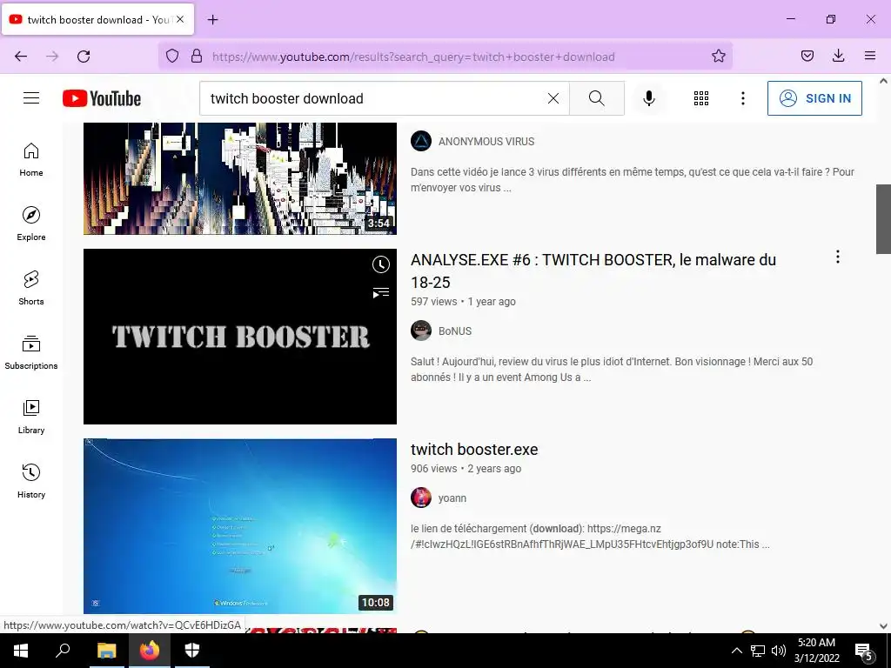Go back in browser
The height and width of the screenshot is (668, 891).
(21, 57)
